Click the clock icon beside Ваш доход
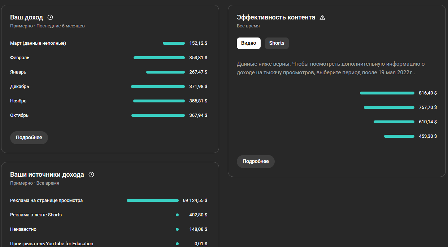The width and height of the screenshot is (448, 247). coord(50,17)
